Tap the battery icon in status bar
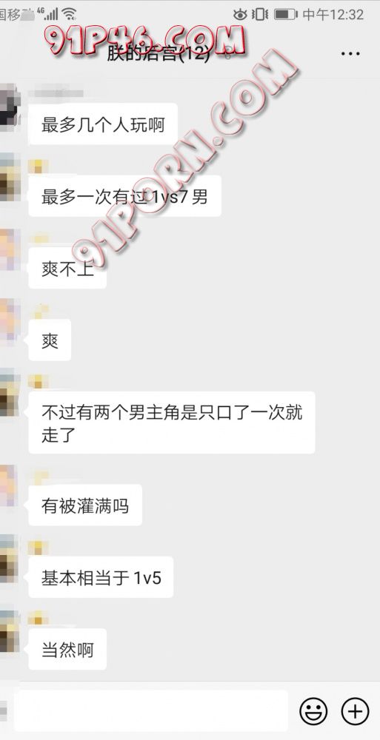 (x=285, y=14)
